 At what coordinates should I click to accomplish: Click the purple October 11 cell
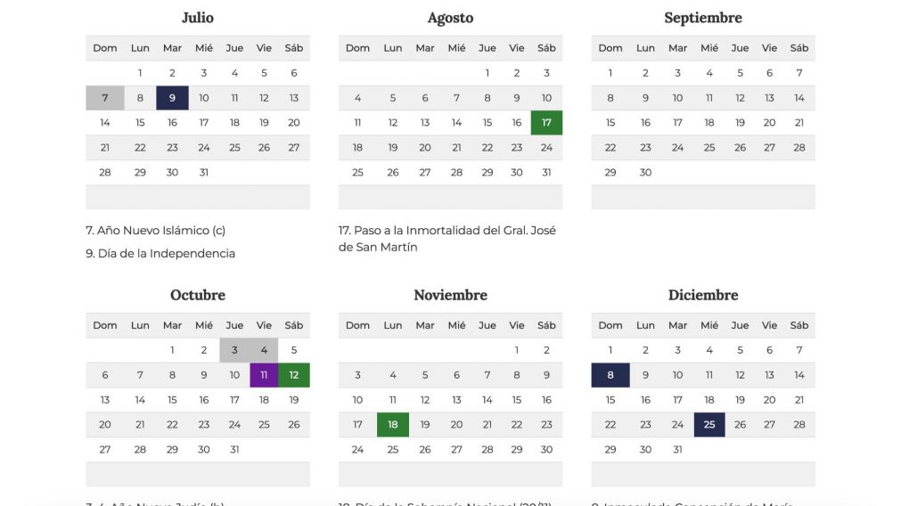point(264,375)
